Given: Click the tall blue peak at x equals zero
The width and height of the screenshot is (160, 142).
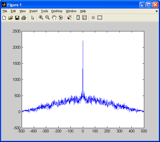Looking at the screenshot, I should point(83,68).
